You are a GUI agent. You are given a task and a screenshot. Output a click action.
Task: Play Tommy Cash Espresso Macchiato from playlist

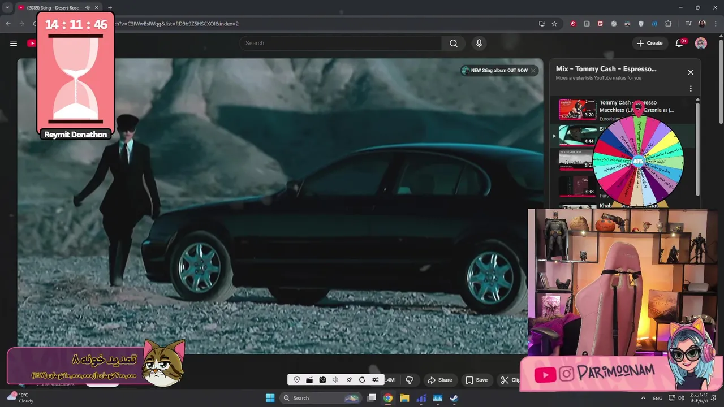[578, 109]
